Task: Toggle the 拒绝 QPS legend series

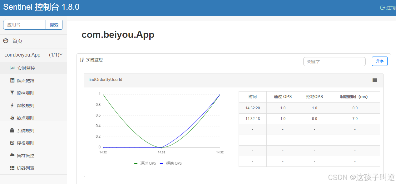Action: pyautogui.click(x=171, y=163)
